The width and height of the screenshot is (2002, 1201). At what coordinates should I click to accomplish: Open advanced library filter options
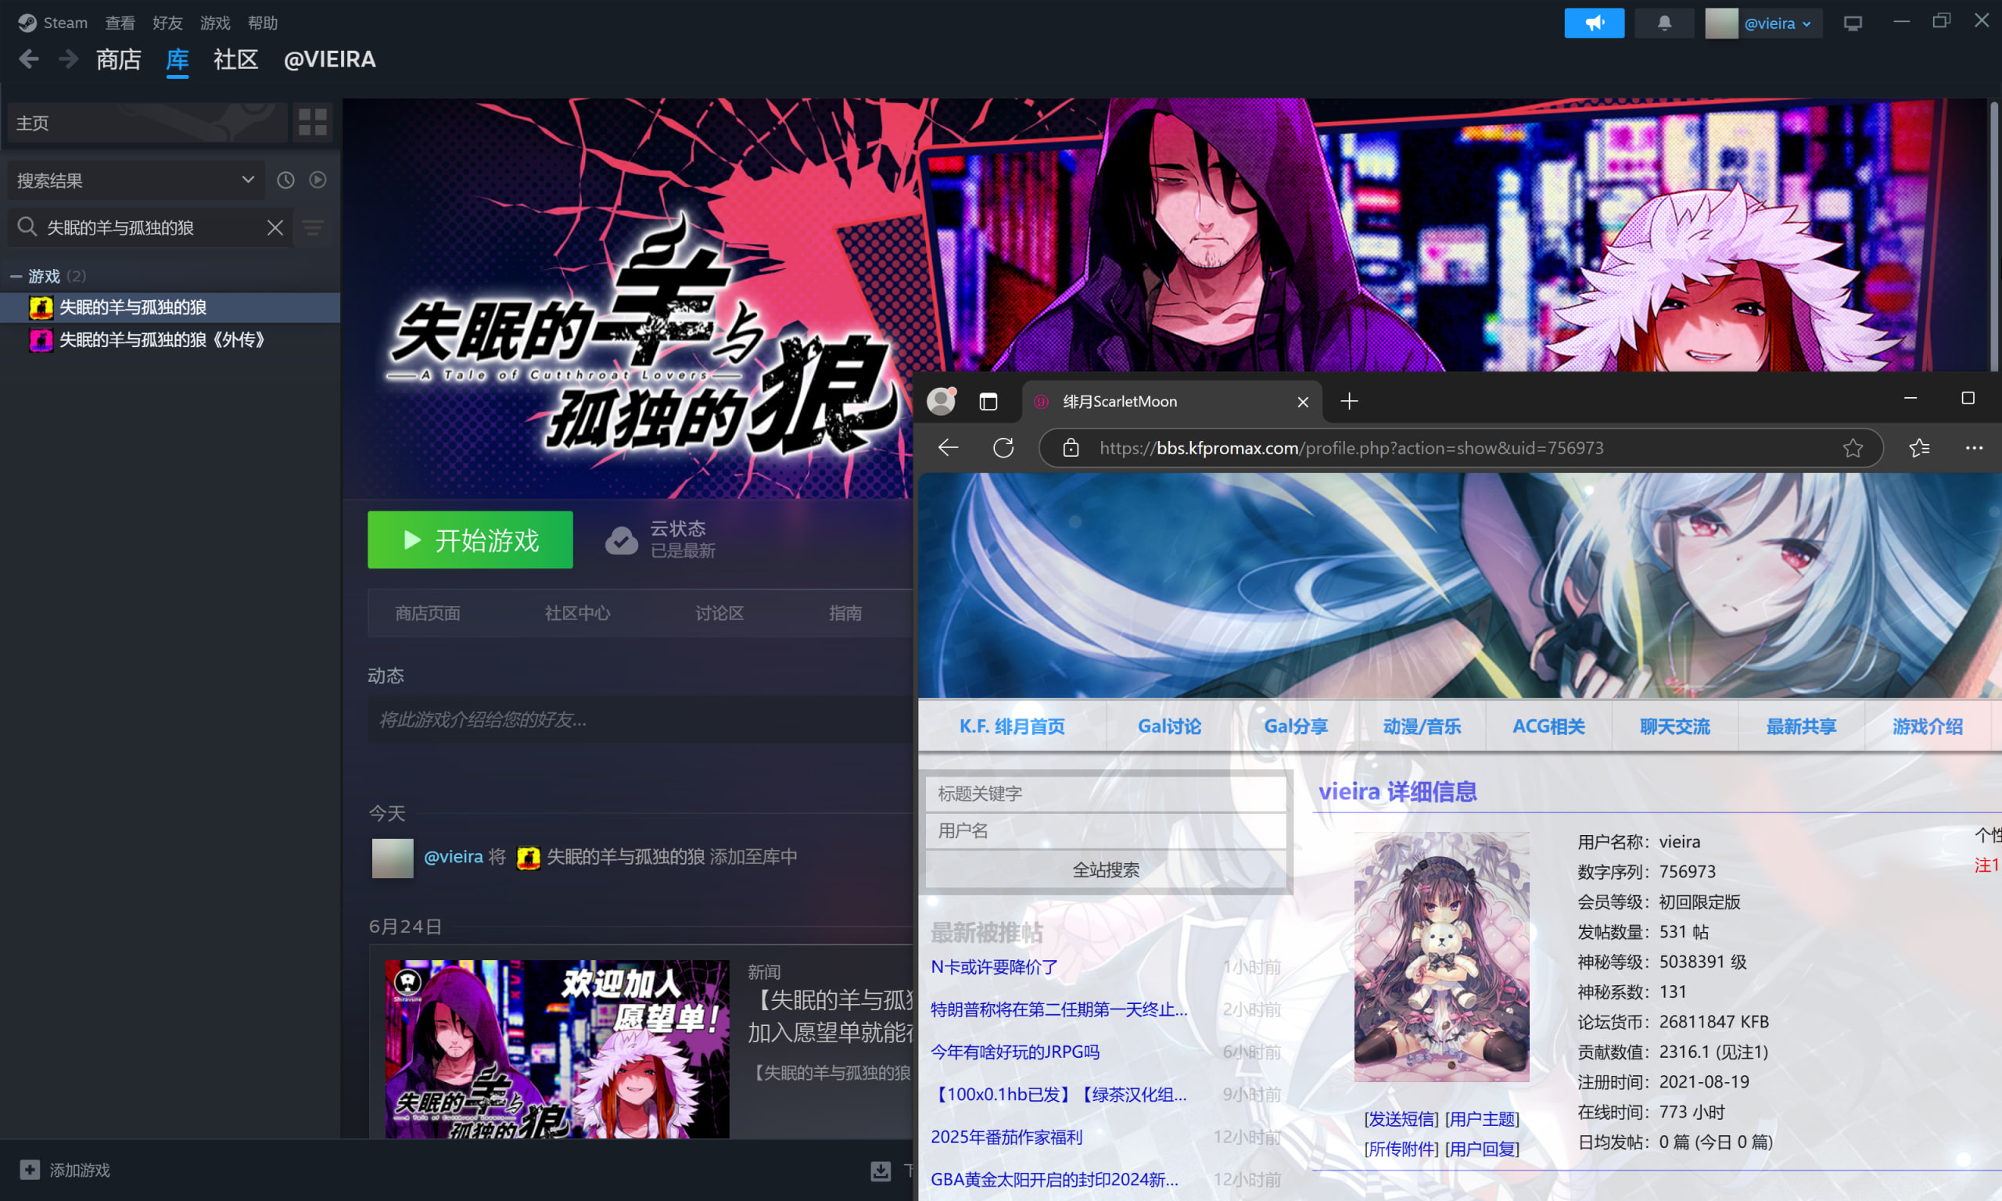tap(313, 228)
